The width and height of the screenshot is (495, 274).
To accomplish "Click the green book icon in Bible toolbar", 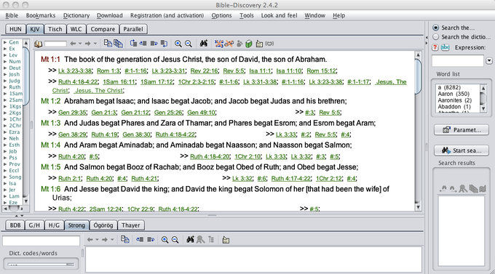I will point(249,44).
